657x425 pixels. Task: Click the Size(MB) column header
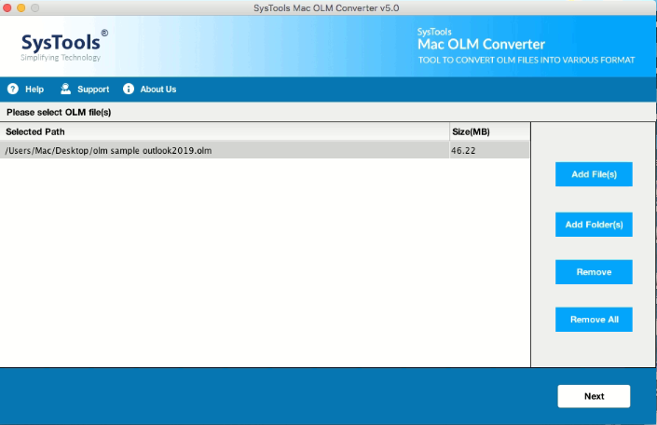tap(489, 131)
